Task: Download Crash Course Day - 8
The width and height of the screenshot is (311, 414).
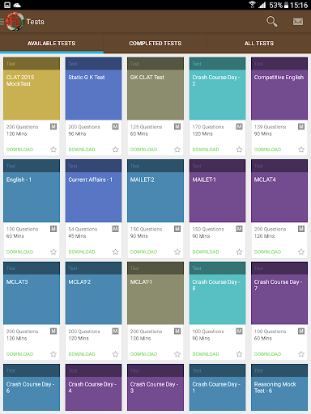Action: click(206, 354)
